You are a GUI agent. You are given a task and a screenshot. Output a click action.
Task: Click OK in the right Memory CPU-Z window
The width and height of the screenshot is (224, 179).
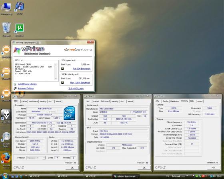click(x=214, y=167)
